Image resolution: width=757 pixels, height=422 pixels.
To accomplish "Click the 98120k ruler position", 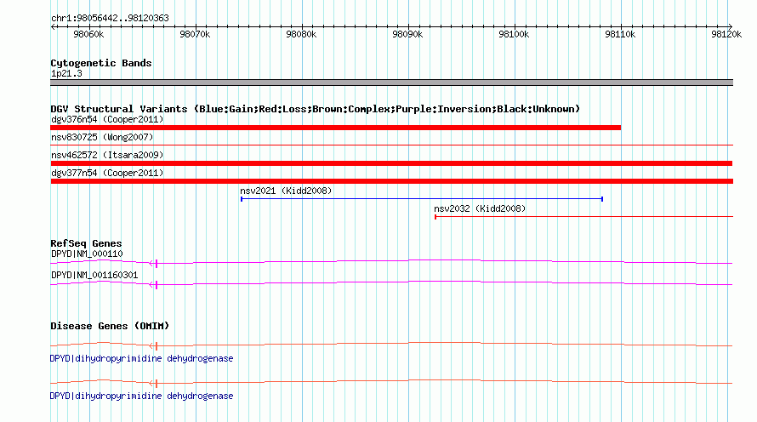I will 726,34.
